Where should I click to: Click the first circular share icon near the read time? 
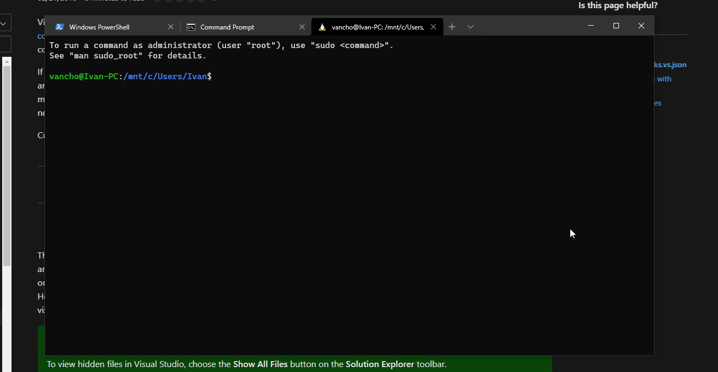(157, 1)
